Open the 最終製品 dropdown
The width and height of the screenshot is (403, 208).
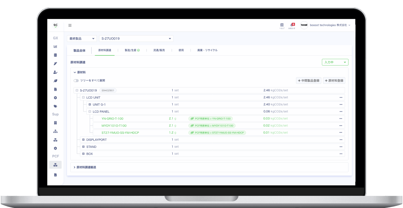tap(82, 38)
